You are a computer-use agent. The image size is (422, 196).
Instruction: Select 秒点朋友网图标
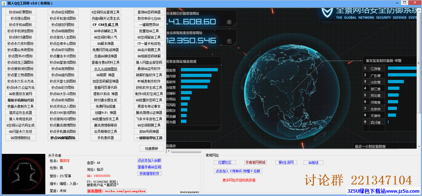coord(63,24)
